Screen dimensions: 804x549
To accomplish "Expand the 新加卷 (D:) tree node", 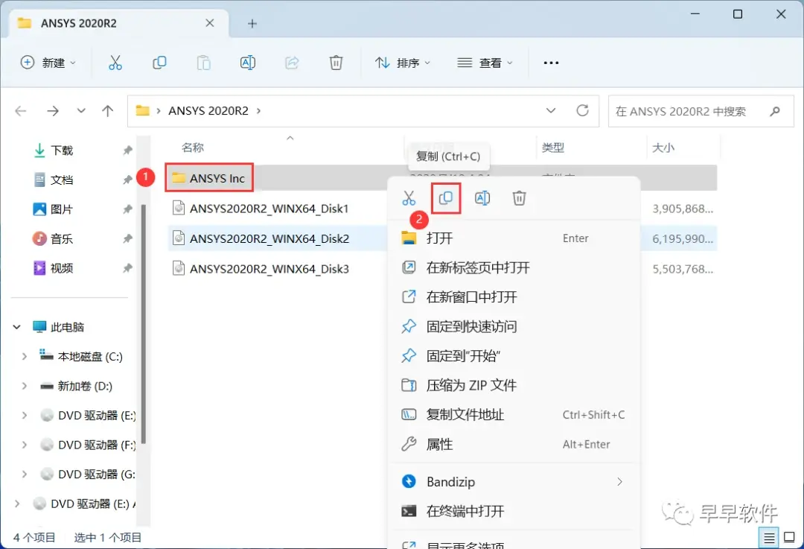I will pos(24,386).
